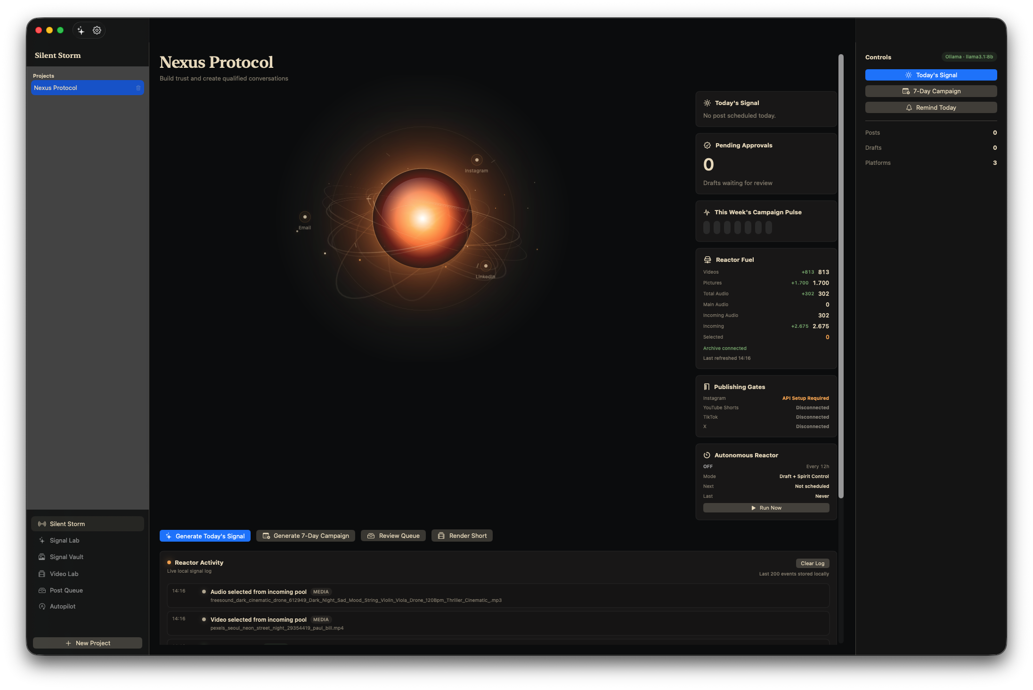
Task: Open Signal Lab section
Action: click(x=88, y=541)
